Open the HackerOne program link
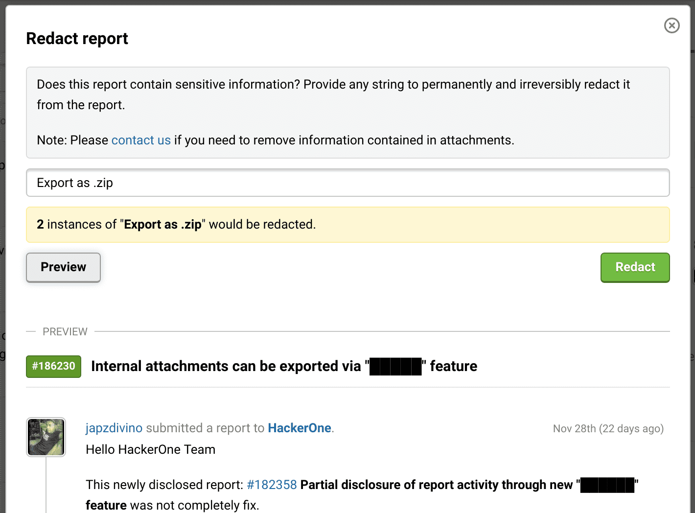The height and width of the screenshot is (513, 695). (300, 428)
